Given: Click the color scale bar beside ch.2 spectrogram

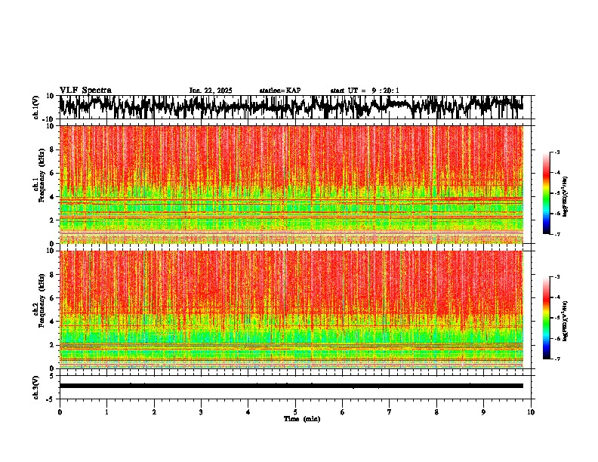Looking at the screenshot, I should click(x=546, y=318).
